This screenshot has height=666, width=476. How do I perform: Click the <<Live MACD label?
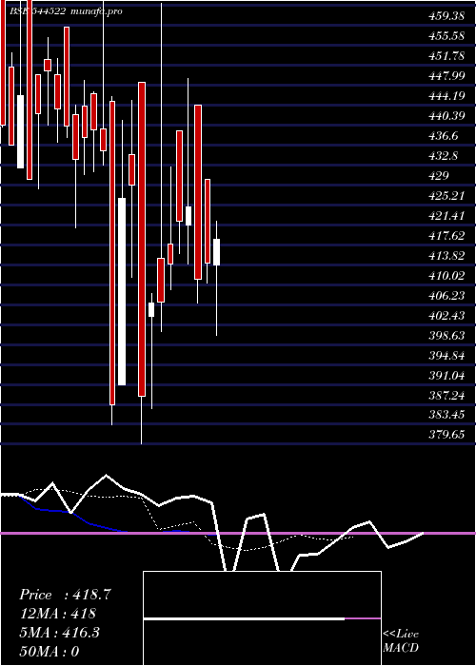pos(401,640)
